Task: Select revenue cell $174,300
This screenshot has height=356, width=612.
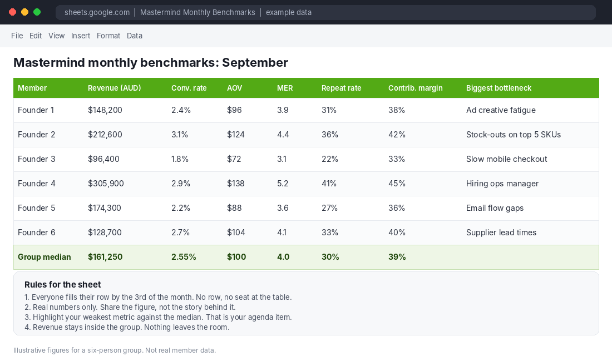Action: (104, 208)
